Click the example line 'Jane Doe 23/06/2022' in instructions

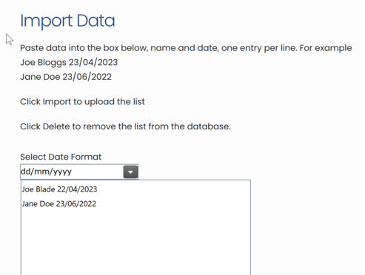(66, 77)
